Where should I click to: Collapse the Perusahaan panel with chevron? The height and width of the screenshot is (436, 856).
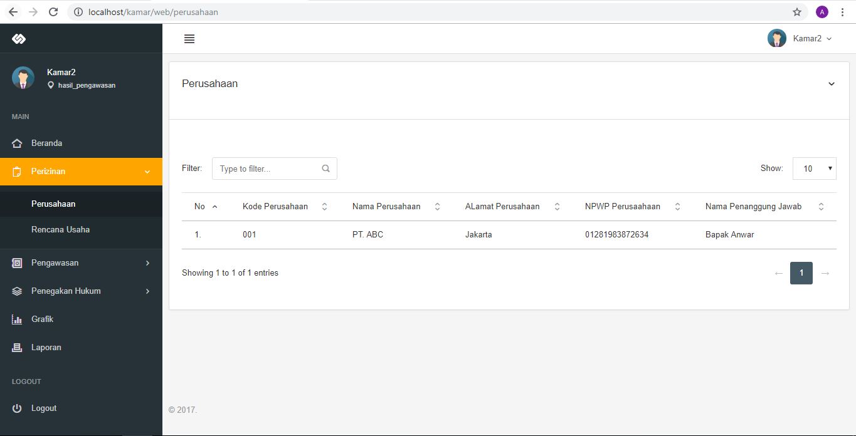[831, 84]
